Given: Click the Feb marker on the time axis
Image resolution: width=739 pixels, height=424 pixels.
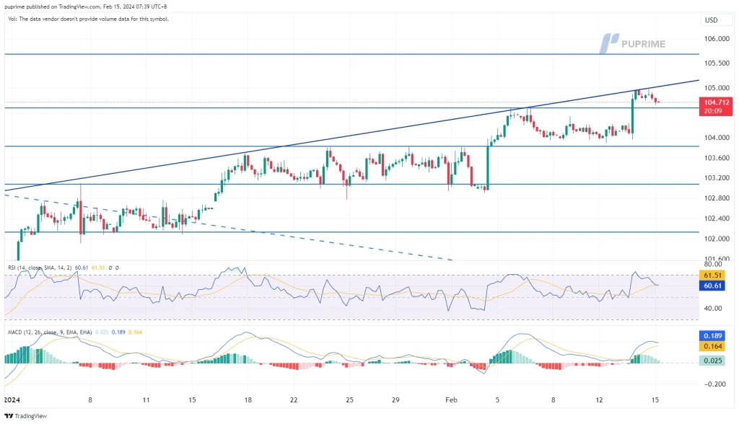Looking at the screenshot, I should pyautogui.click(x=451, y=398).
